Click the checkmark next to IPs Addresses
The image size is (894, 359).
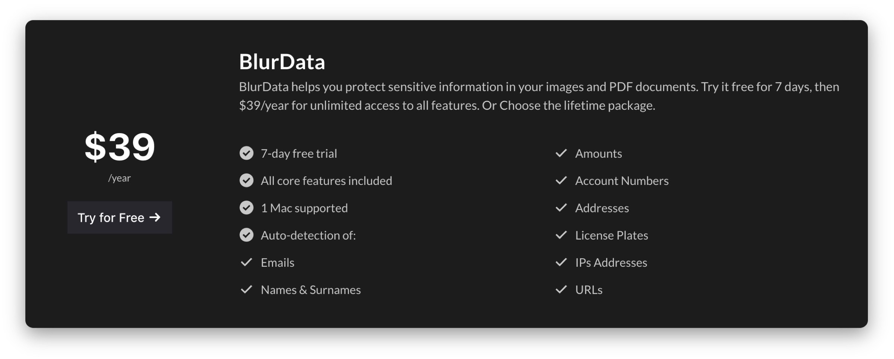(x=561, y=262)
